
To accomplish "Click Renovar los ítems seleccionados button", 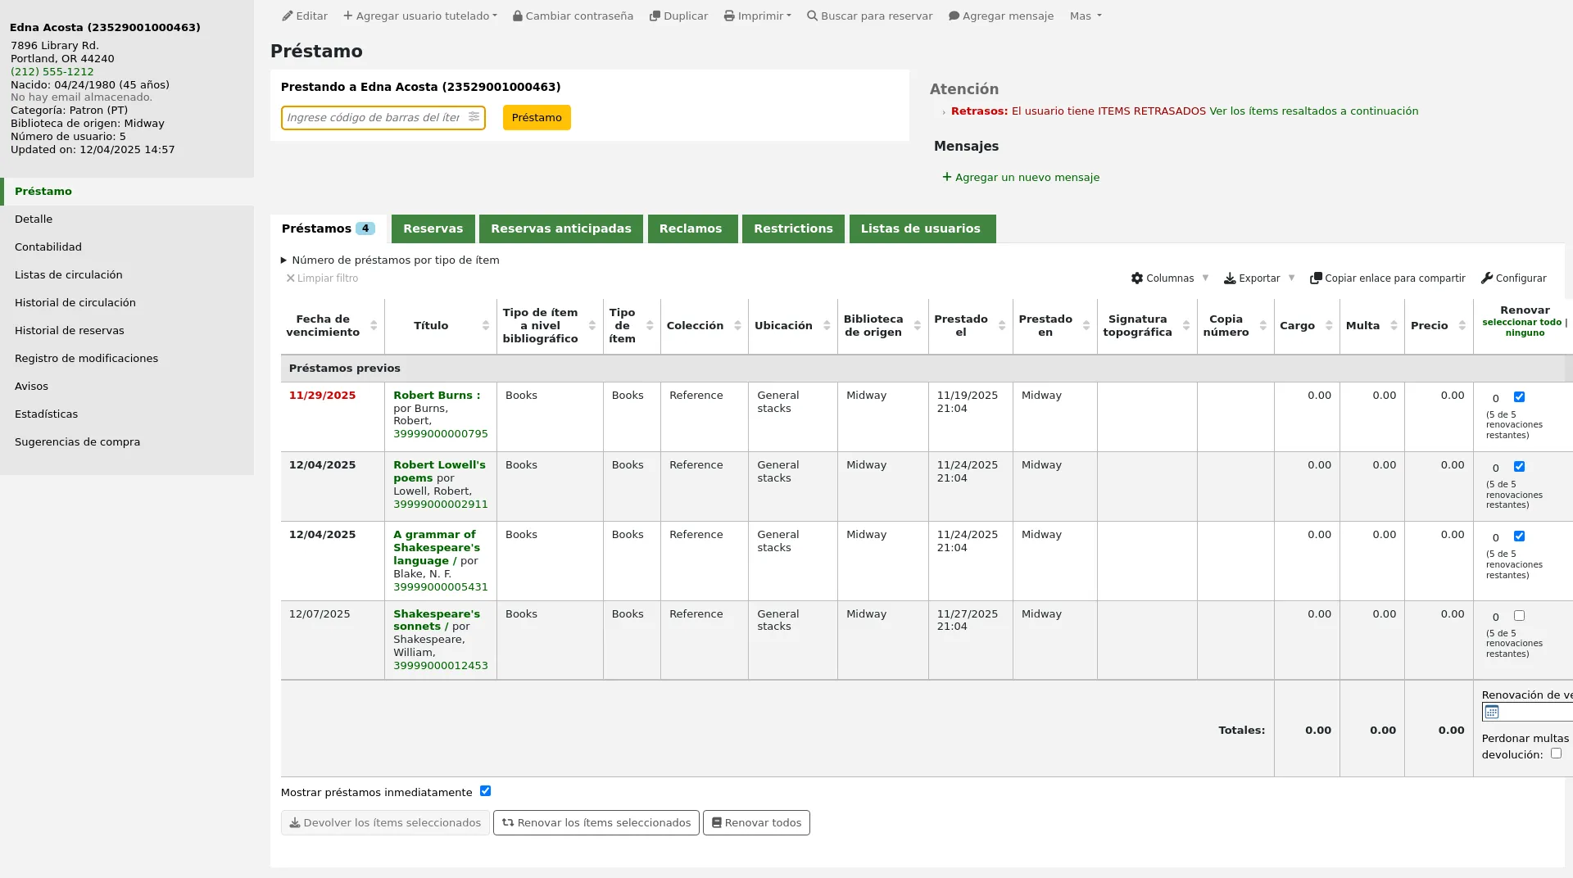I will [x=596, y=823].
